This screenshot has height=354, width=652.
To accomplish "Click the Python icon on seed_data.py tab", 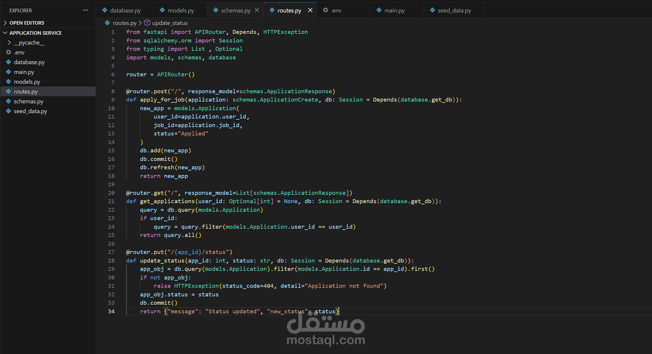I will 432,10.
